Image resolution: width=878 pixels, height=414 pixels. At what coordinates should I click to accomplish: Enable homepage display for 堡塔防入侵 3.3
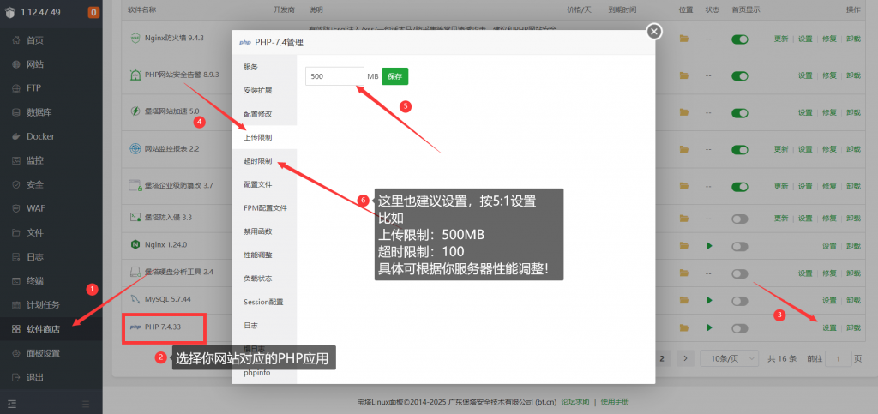point(740,219)
